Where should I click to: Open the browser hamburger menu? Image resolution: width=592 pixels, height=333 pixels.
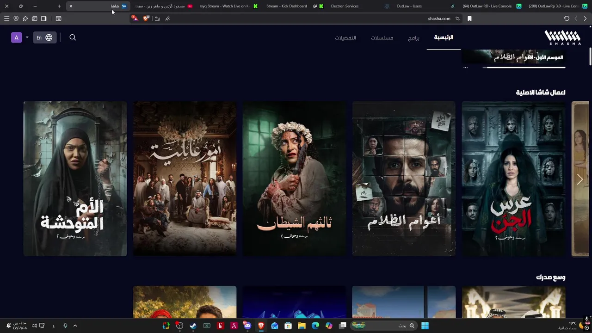click(x=6, y=18)
